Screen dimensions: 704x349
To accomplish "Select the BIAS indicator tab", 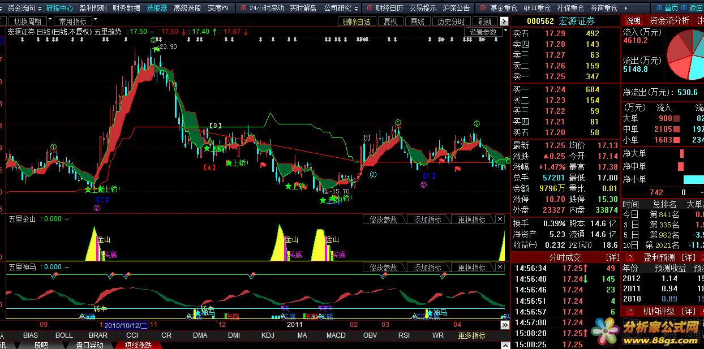I will click(31, 335).
